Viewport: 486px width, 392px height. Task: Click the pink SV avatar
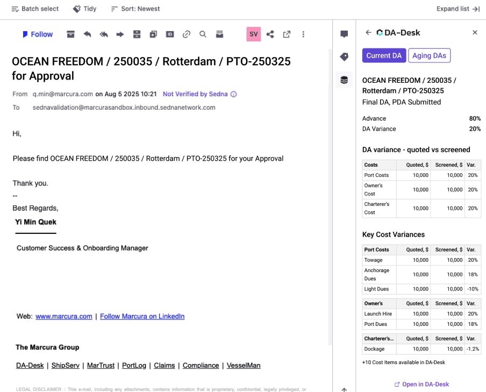254,34
